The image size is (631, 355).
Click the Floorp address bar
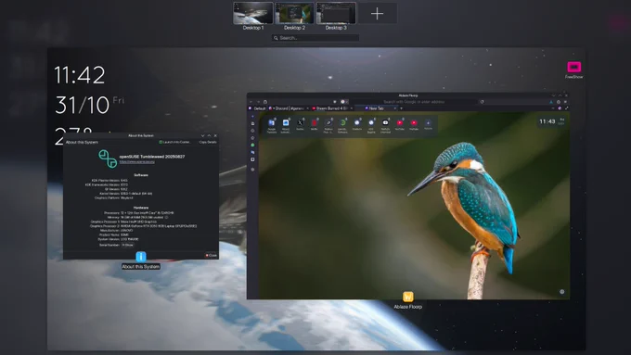413,102
